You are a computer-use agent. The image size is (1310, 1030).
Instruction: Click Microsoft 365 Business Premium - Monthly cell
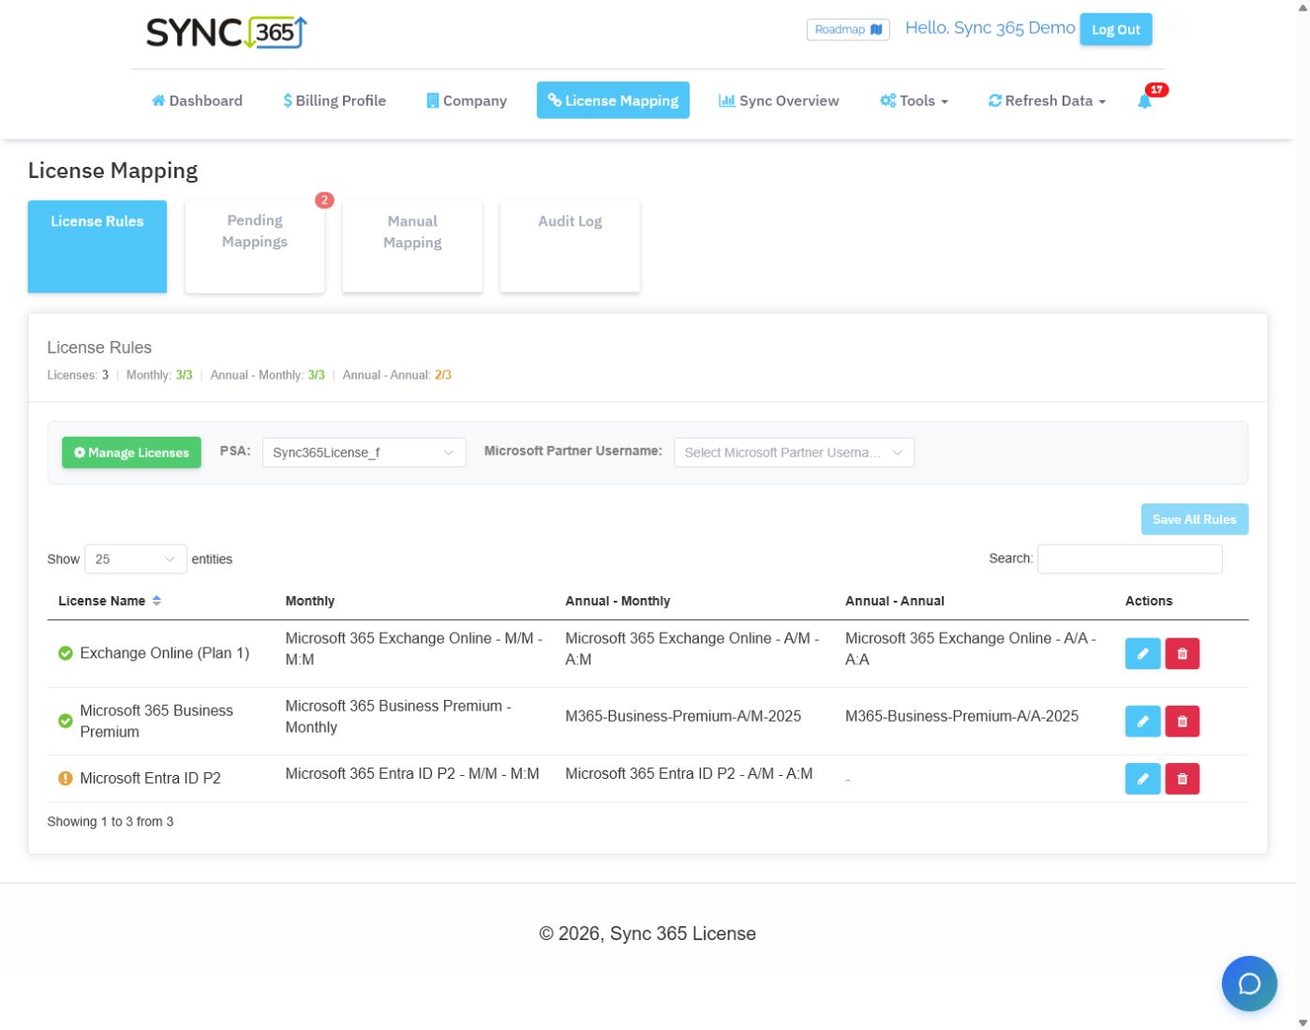point(398,716)
